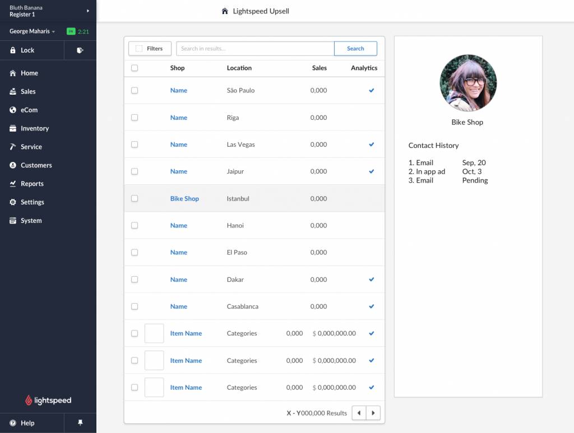Click the Analytics checkmark for São Paulo row

tap(371, 90)
